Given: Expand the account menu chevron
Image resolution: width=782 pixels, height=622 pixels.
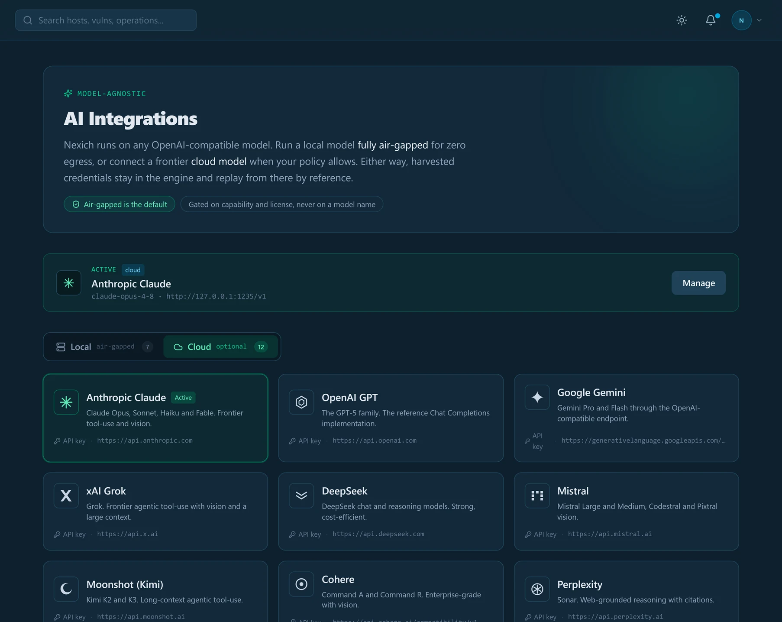Looking at the screenshot, I should [759, 20].
